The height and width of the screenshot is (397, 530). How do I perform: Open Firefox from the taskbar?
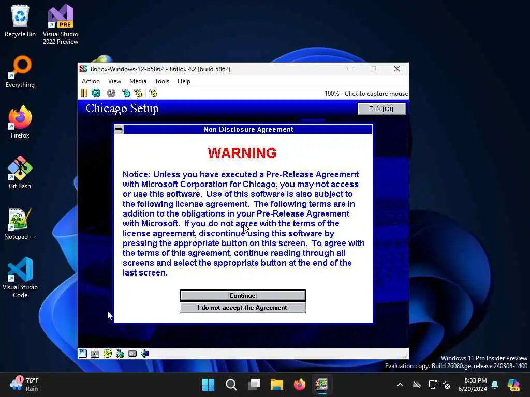click(x=300, y=385)
